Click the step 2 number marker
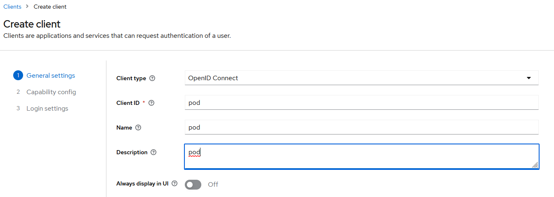554x197 pixels. click(18, 92)
